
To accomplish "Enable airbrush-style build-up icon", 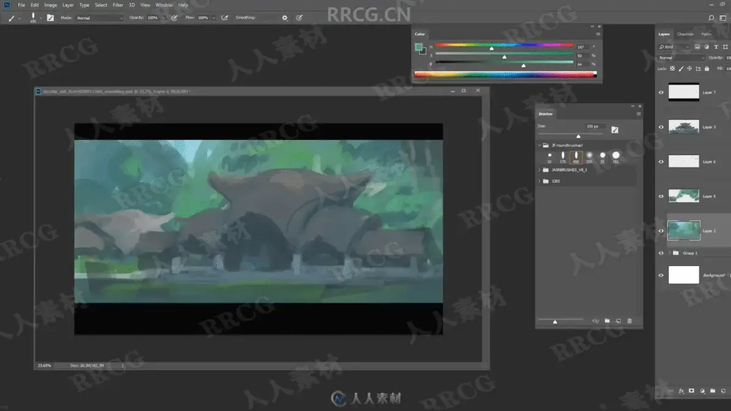I will [x=225, y=18].
